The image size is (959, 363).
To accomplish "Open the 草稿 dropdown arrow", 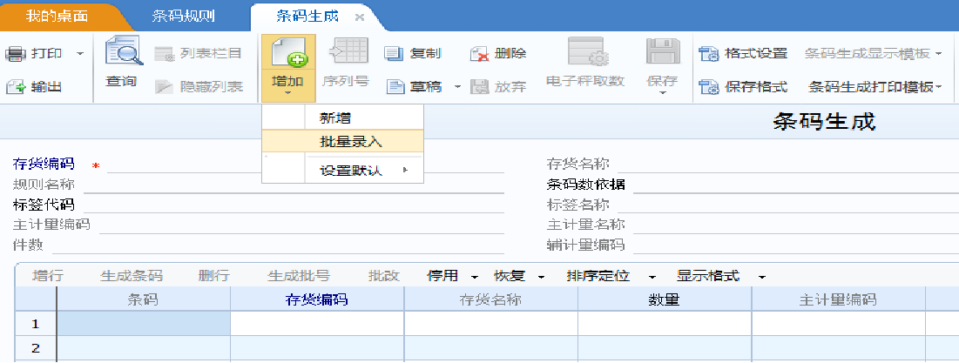I will click(457, 87).
